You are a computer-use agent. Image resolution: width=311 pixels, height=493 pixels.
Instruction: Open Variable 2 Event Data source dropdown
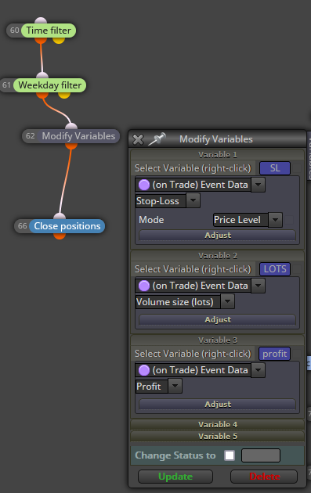click(258, 286)
